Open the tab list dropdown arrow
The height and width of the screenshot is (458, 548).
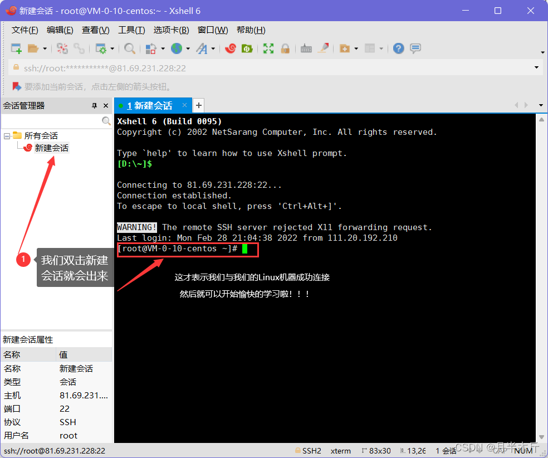tap(541, 105)
